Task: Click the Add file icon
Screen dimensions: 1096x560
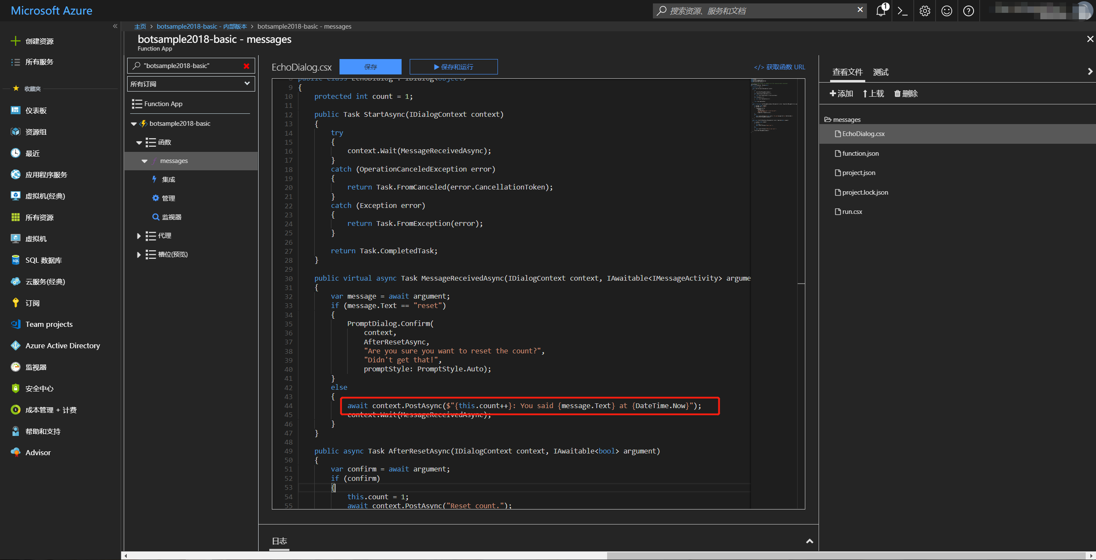Action: [841, 93]
